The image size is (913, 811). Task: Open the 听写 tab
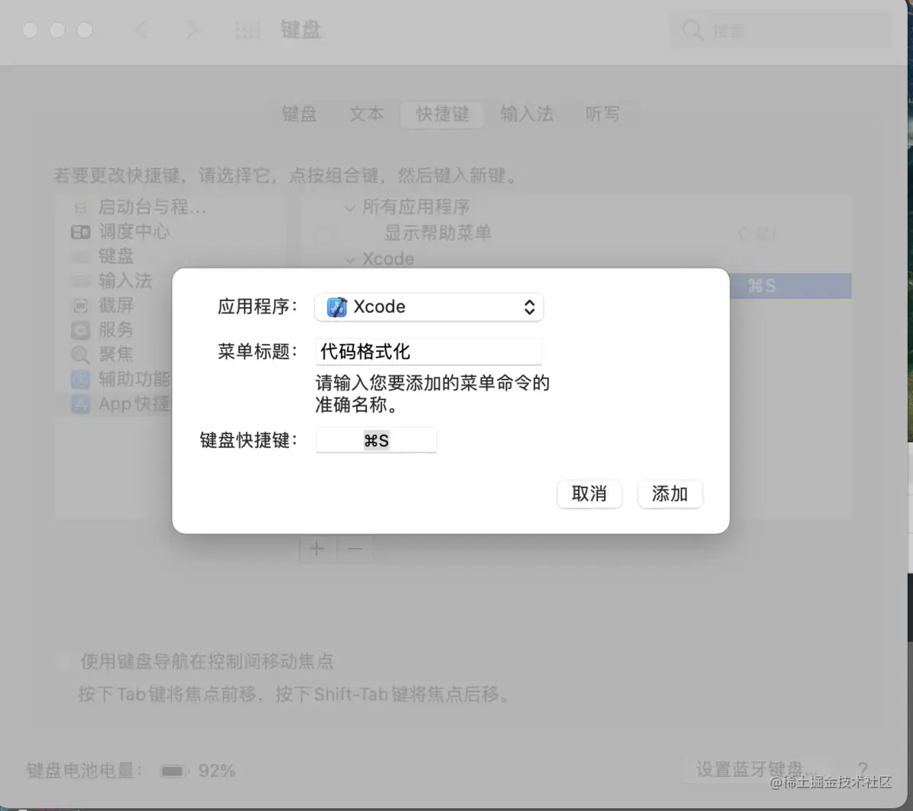pyautogui.click(x=603, y=114)
